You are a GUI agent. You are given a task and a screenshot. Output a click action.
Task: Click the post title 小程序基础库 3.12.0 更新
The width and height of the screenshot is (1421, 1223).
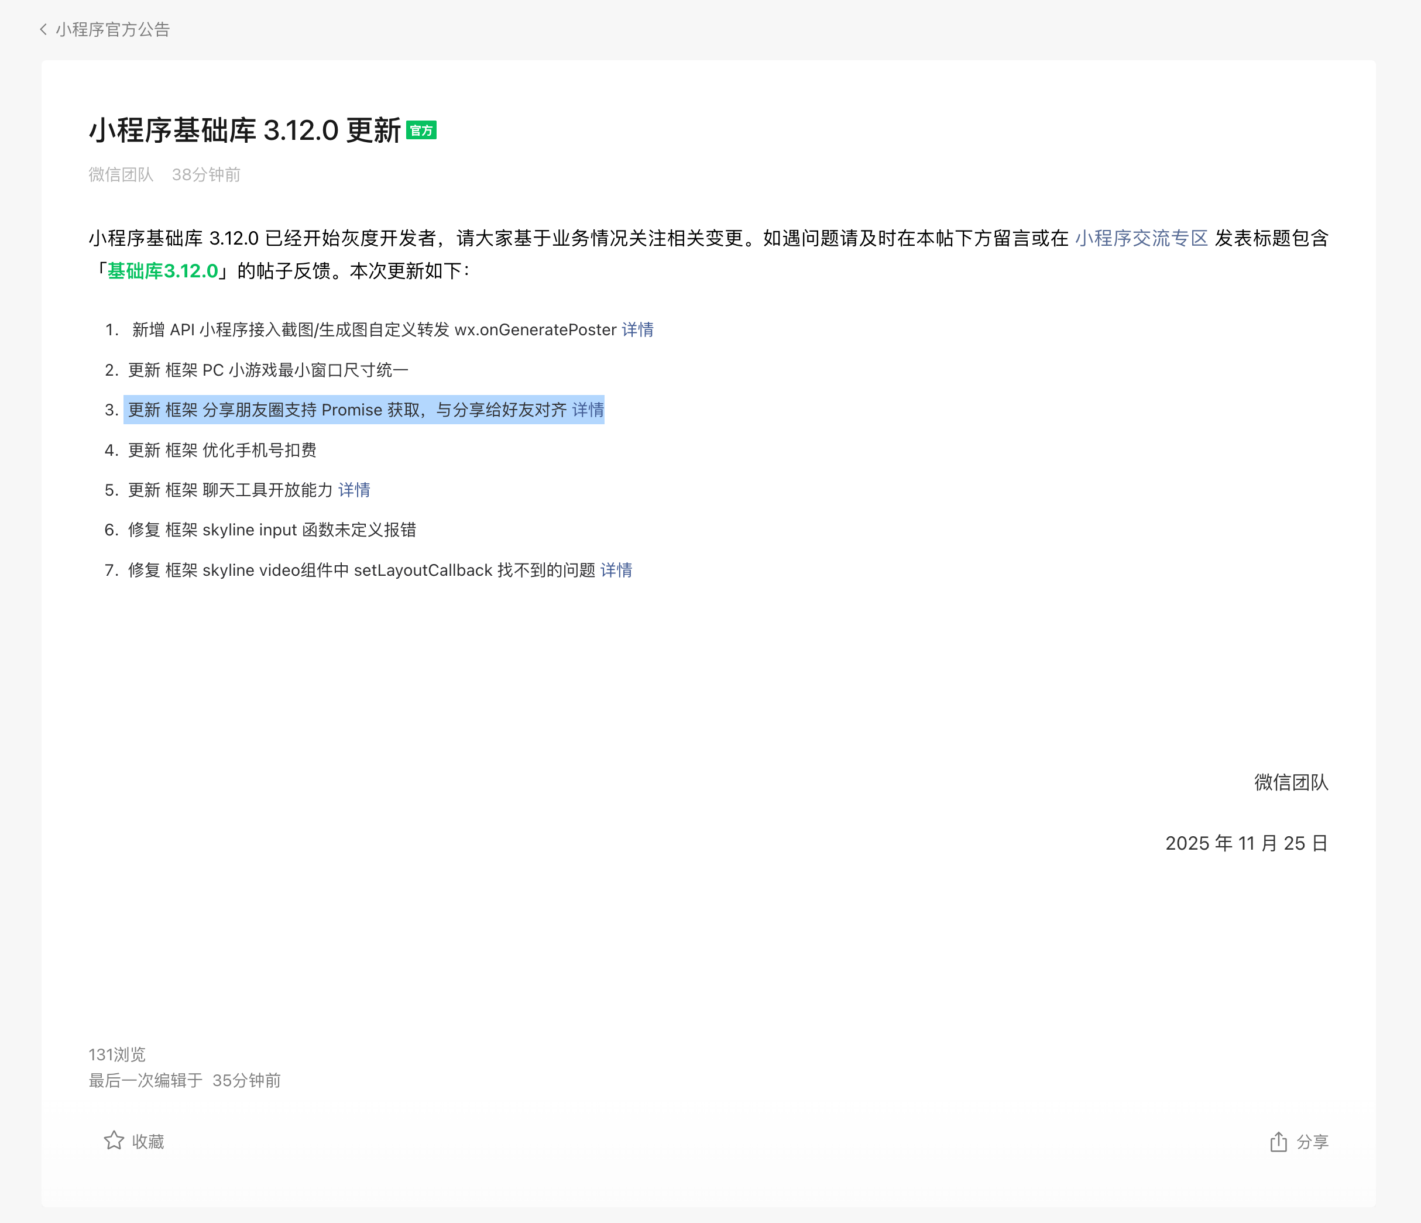(x=245, y=130)
